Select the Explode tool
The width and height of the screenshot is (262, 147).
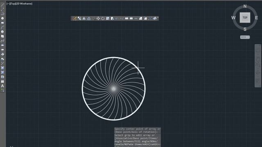coord(155,18)
